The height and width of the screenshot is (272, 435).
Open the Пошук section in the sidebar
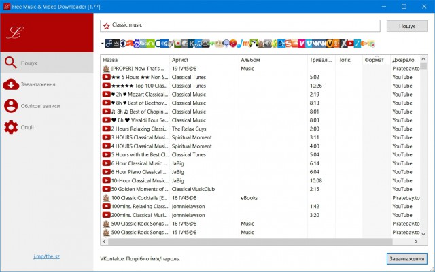(47, 63)
